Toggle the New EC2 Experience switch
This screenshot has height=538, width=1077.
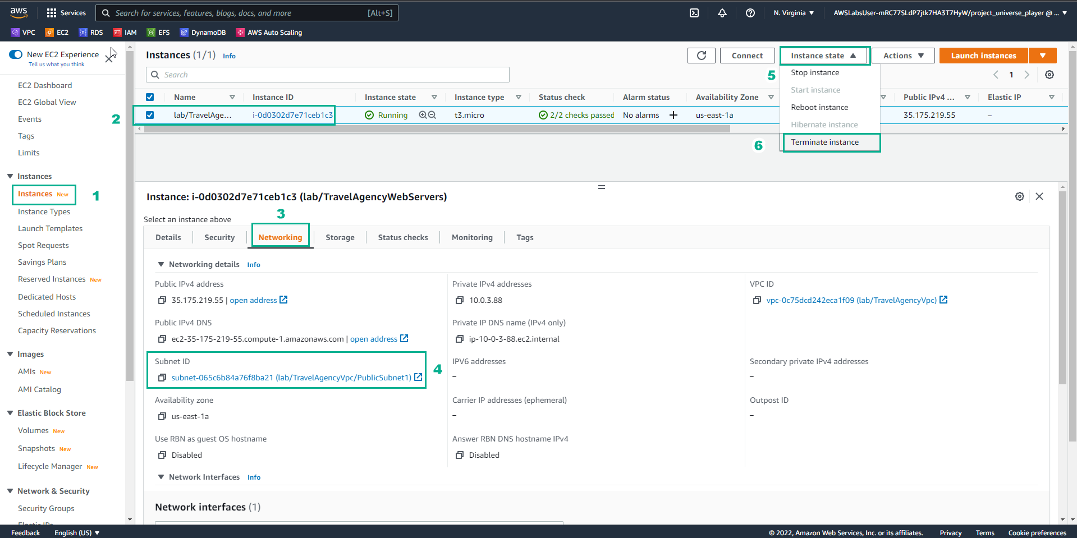pyautogui.click(x=16, y=54)
